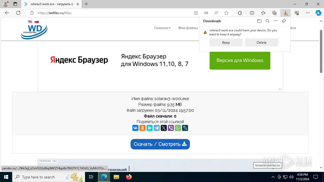
Task: Share link via VK icon
Action: pyautogui.click(x=135, y=128)
